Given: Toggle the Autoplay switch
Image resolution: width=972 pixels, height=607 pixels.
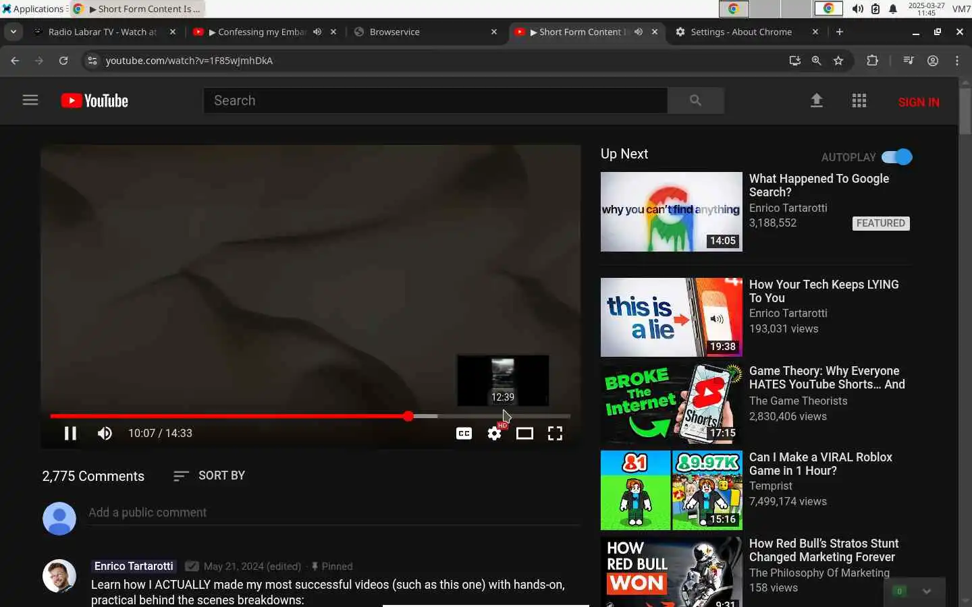Looking at the screenshot, I should 897,156.
